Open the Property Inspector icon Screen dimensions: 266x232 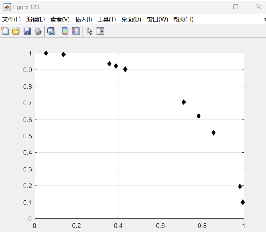[100, 31]
